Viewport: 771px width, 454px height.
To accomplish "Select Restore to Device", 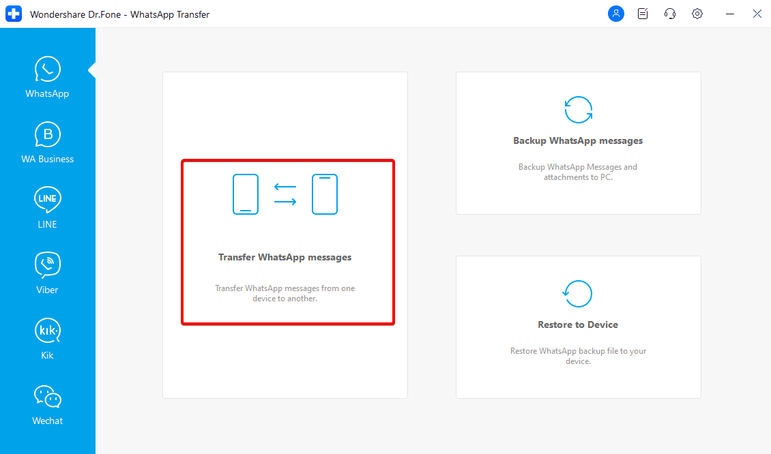I will [578, 324].
